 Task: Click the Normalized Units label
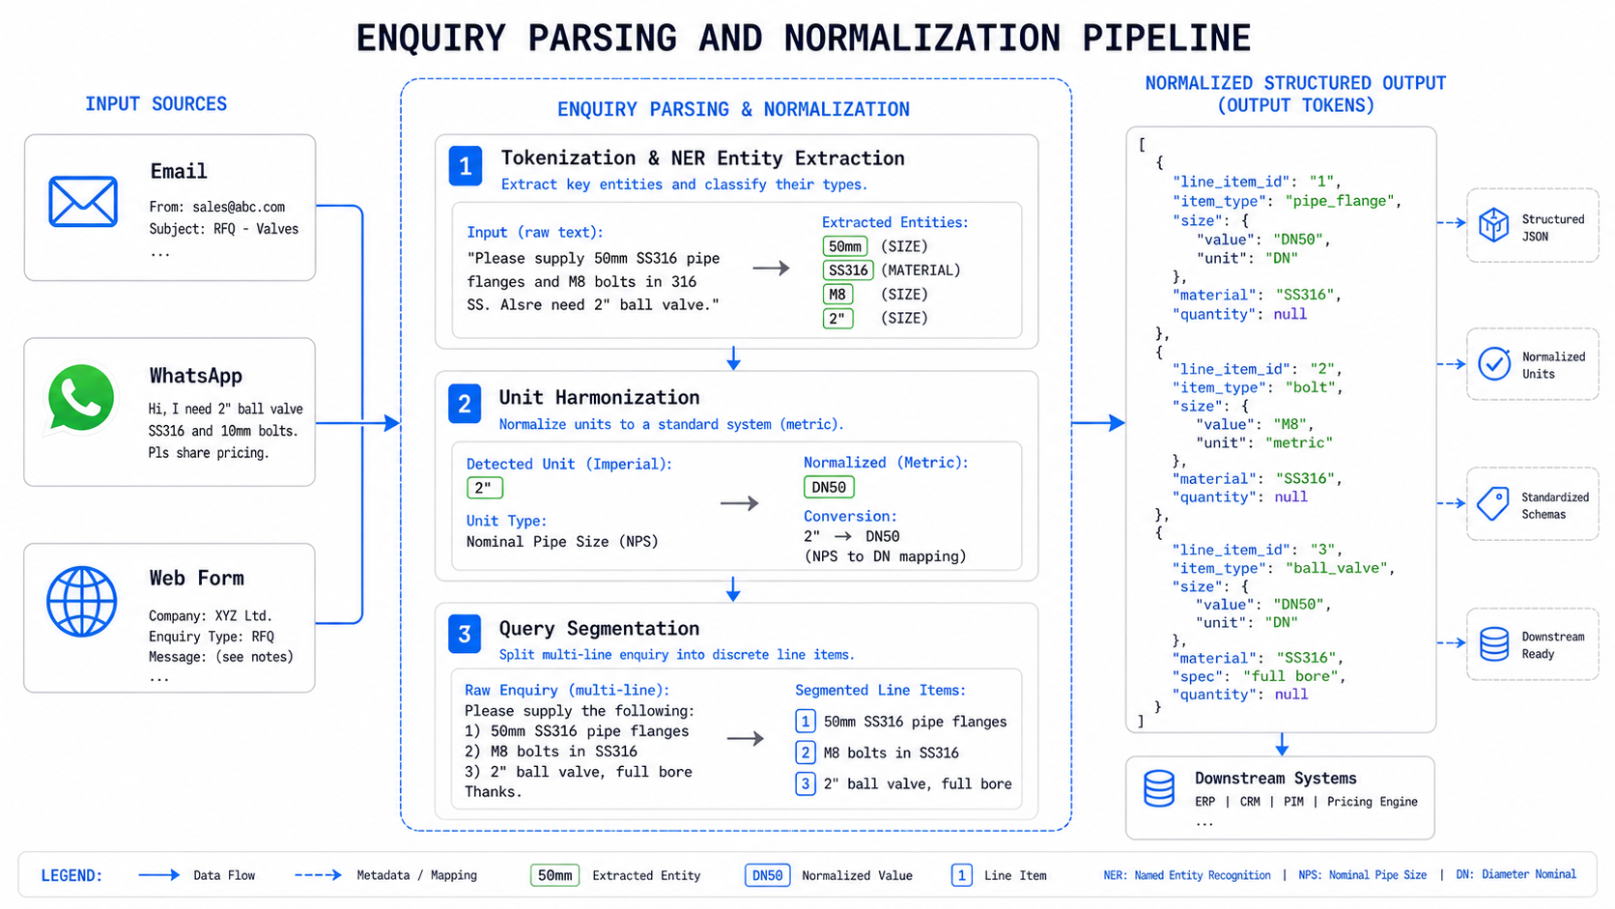point(1553,365)
